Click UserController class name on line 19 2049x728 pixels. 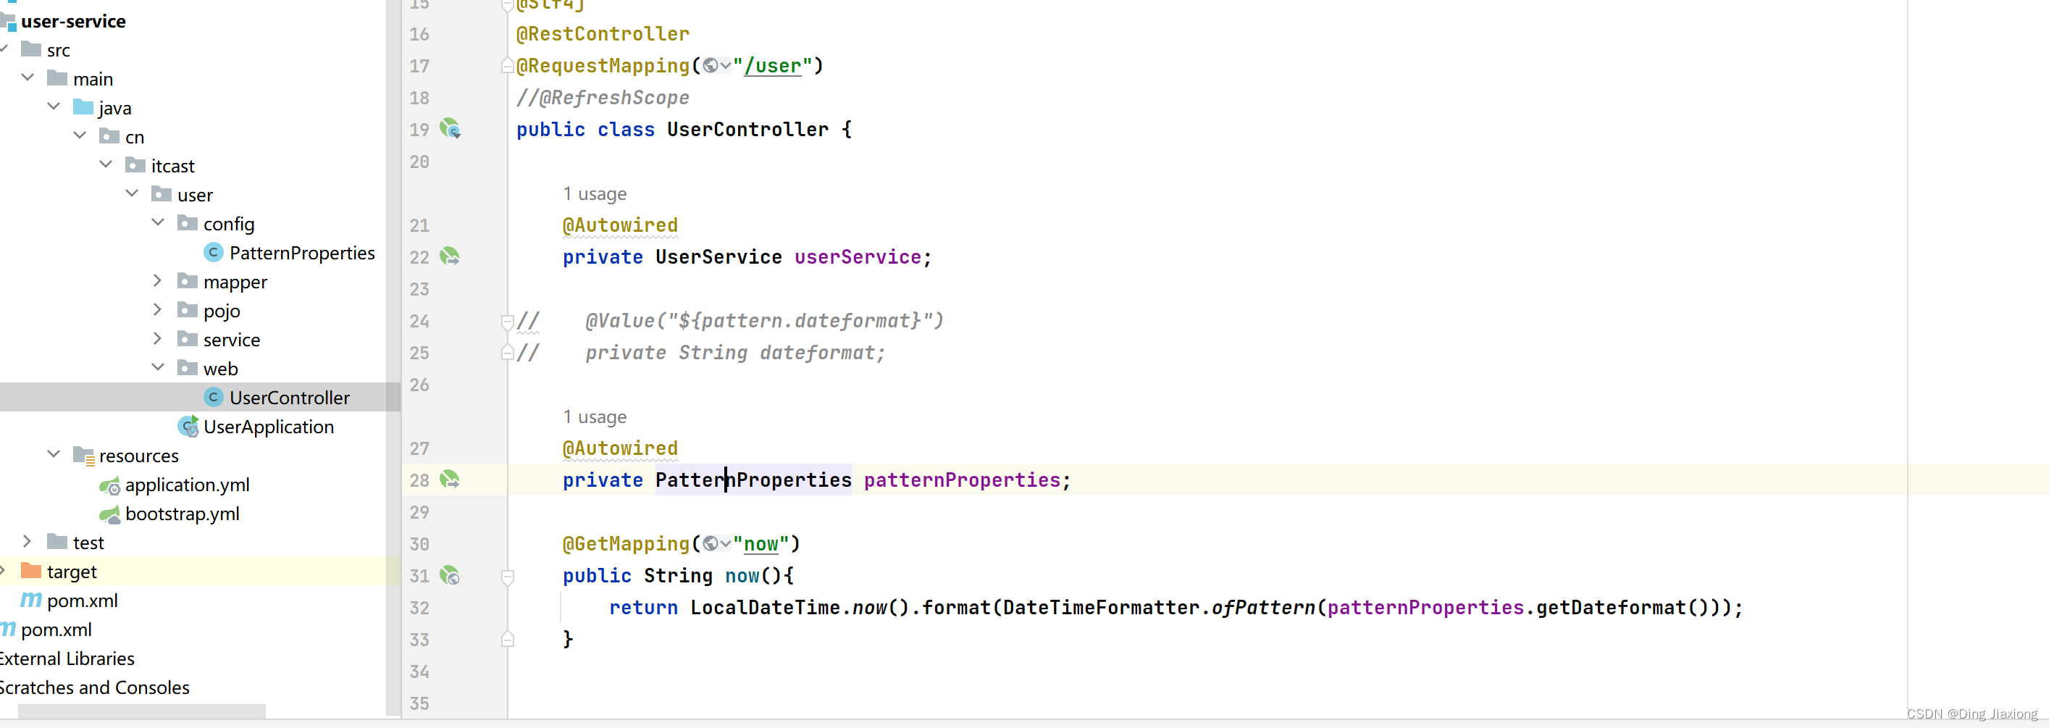coord(747,129)
